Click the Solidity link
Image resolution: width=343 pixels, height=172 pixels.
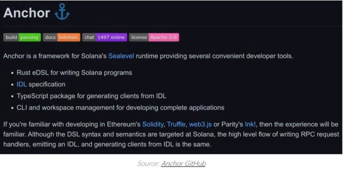tap(153, 124)
